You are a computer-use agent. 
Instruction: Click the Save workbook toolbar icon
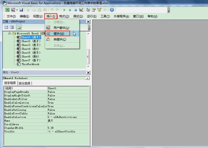tap(21, 10)
